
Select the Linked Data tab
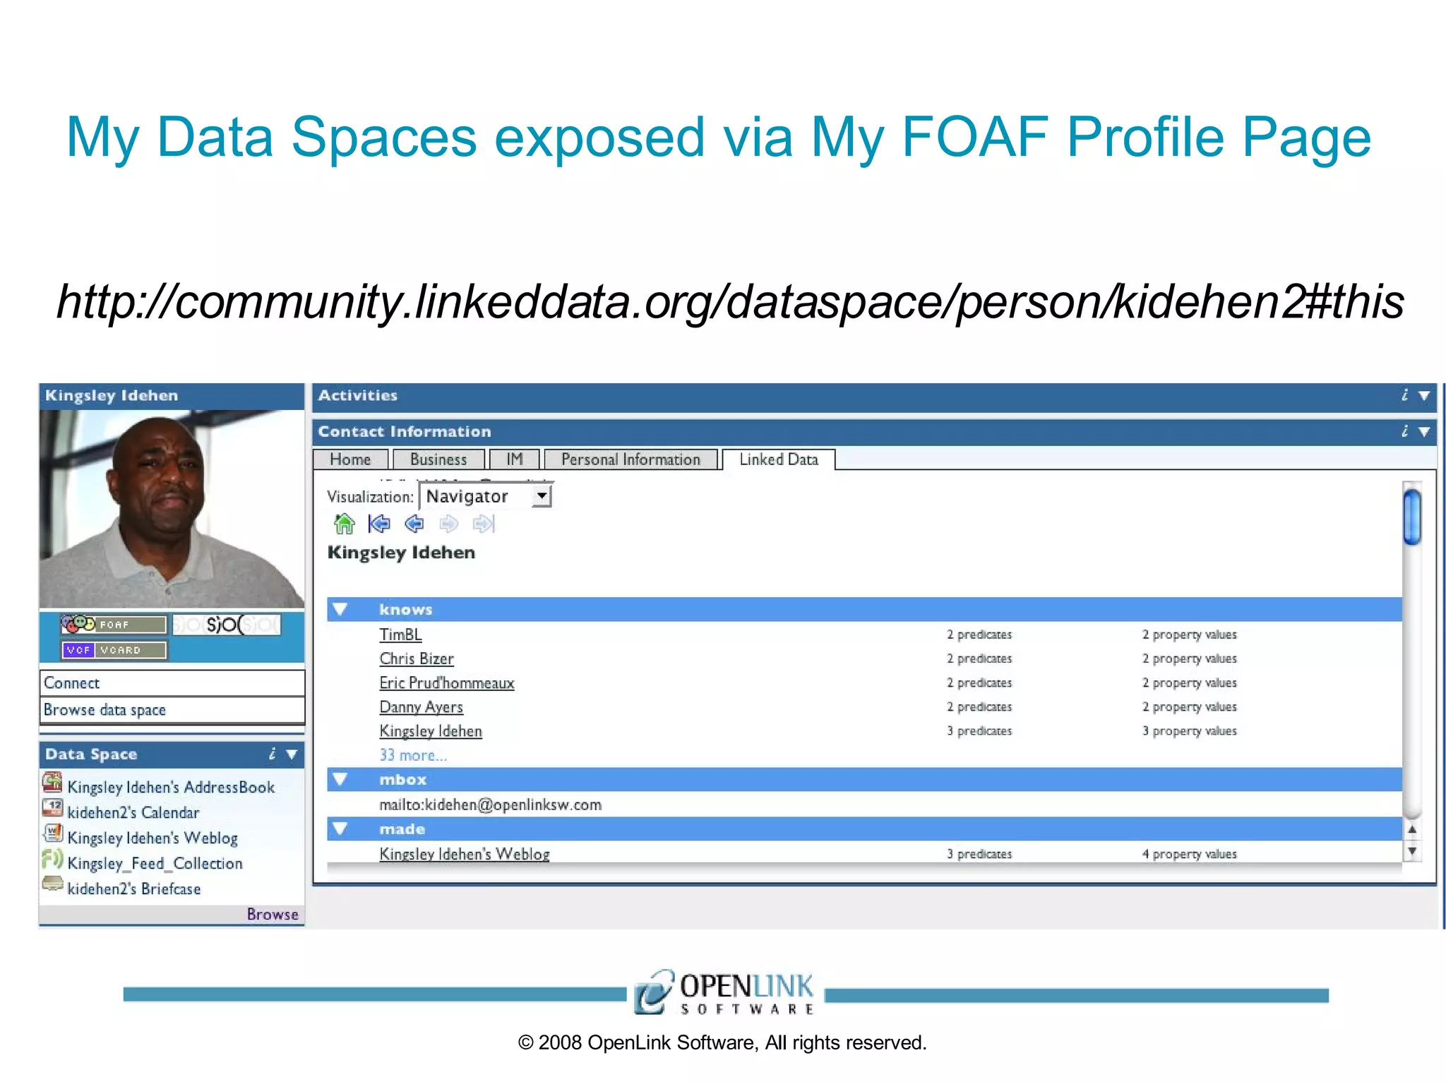coord(779,459)
